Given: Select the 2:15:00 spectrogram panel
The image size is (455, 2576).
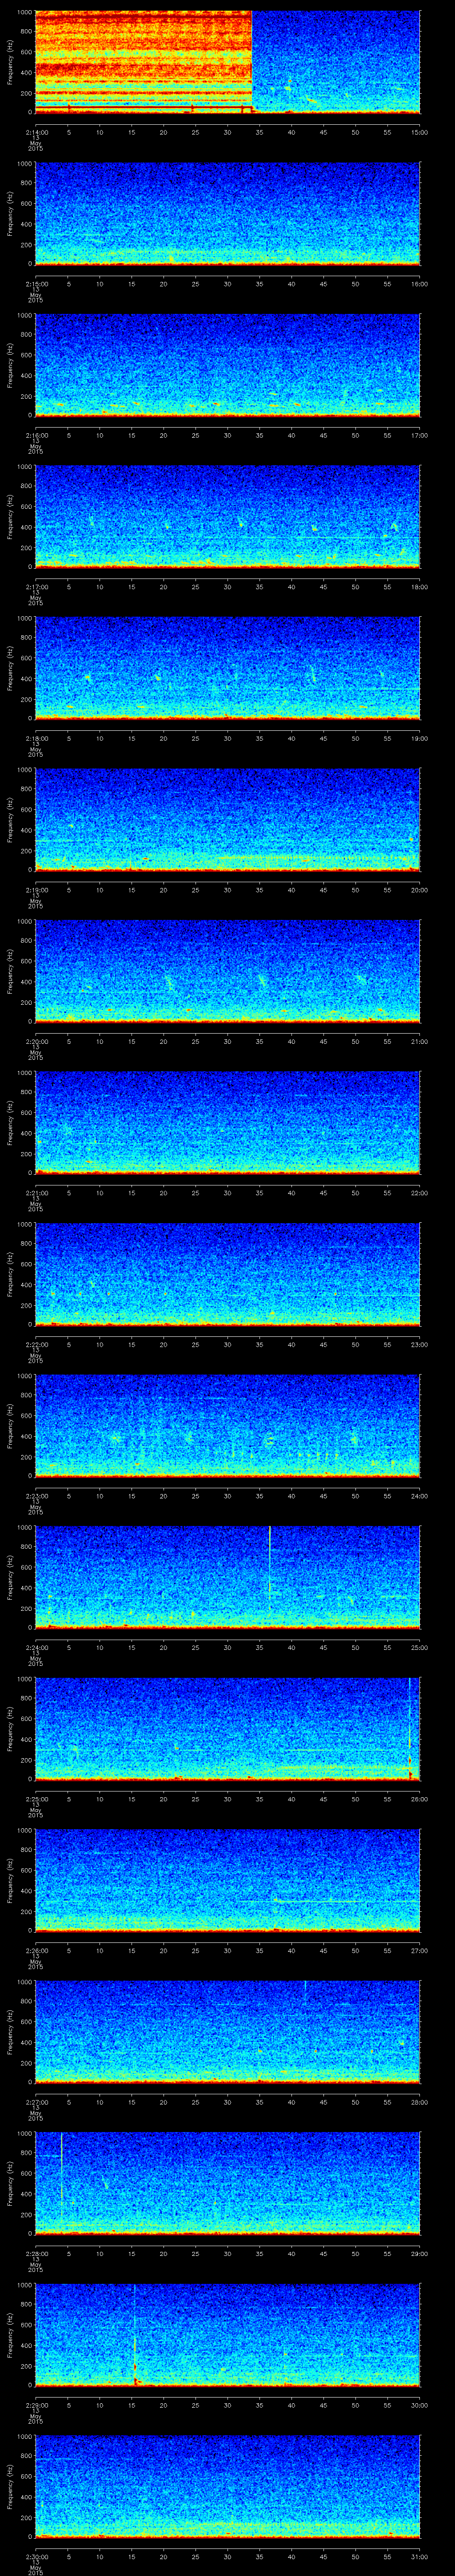Looking at the screenshot, I should coord(227,213).
